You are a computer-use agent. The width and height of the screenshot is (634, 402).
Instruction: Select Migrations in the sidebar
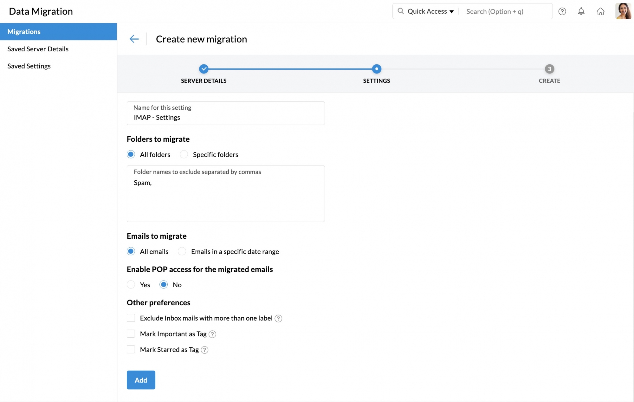(24, 31)
